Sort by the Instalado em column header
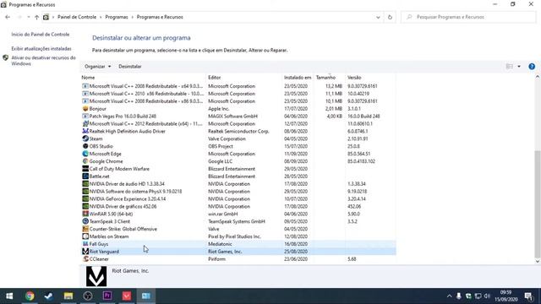This screenshot has height=304, width=541. point(298,78)
